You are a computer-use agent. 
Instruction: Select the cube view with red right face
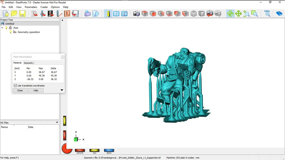(161, 14)
